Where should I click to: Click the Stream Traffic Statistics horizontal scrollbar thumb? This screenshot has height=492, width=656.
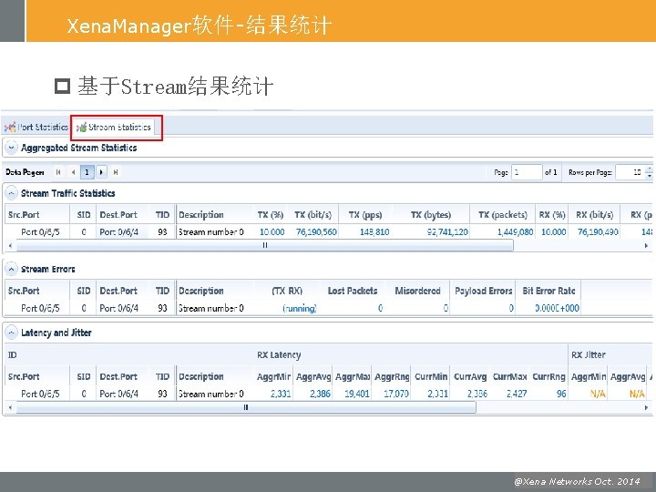265,246
